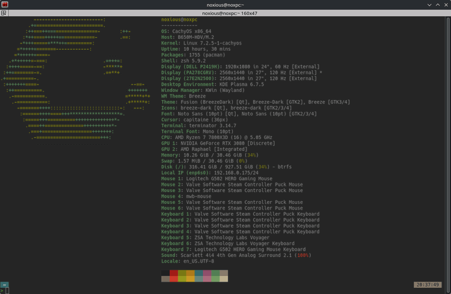Click the 'Display (27E2N2500)' line

tap(238, 78)
